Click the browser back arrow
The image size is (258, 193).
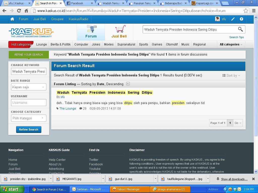[x=5, y=11]
